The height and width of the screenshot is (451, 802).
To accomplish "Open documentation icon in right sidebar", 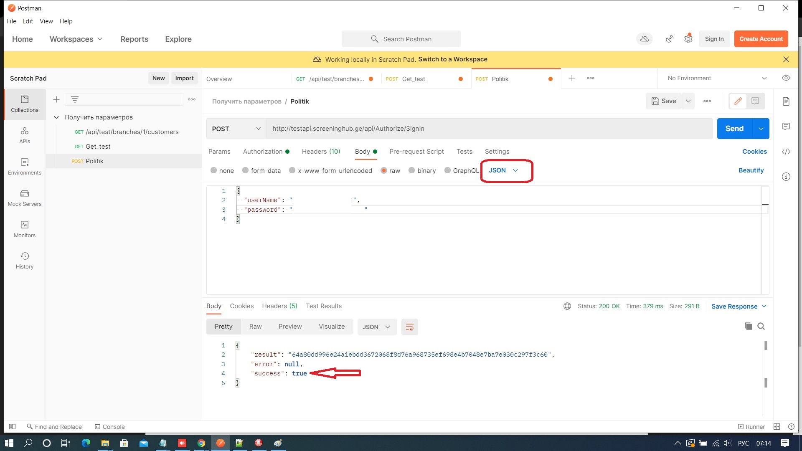I will 786,101.
